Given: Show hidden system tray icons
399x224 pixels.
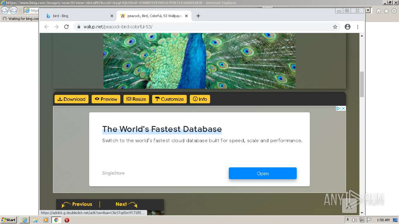Looking at the screenshot, I should pyautogui.click(x=348, y=220).
